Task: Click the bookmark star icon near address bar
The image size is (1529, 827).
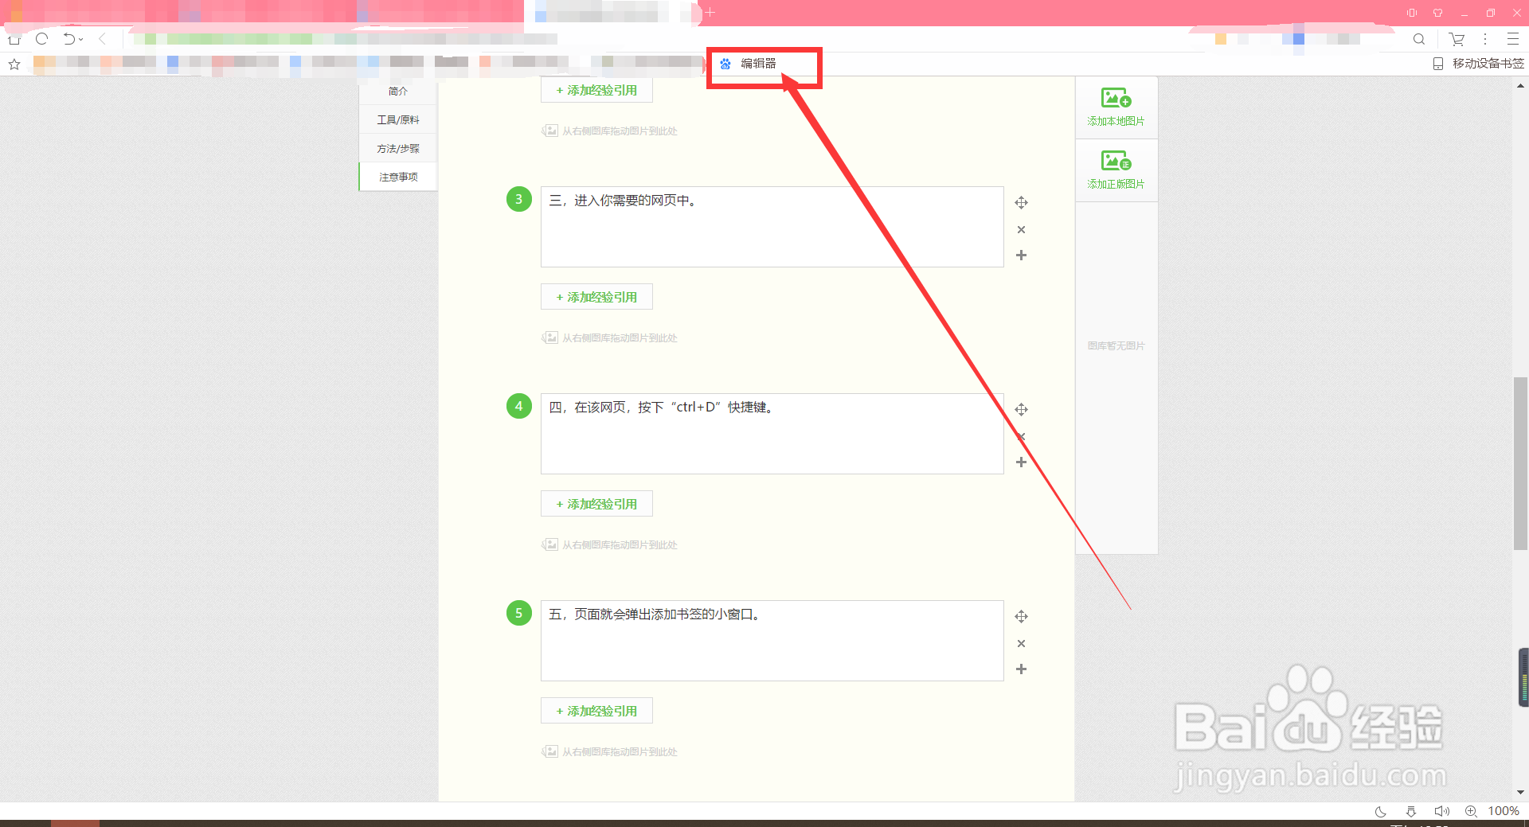Action: [x=13, y=64]
